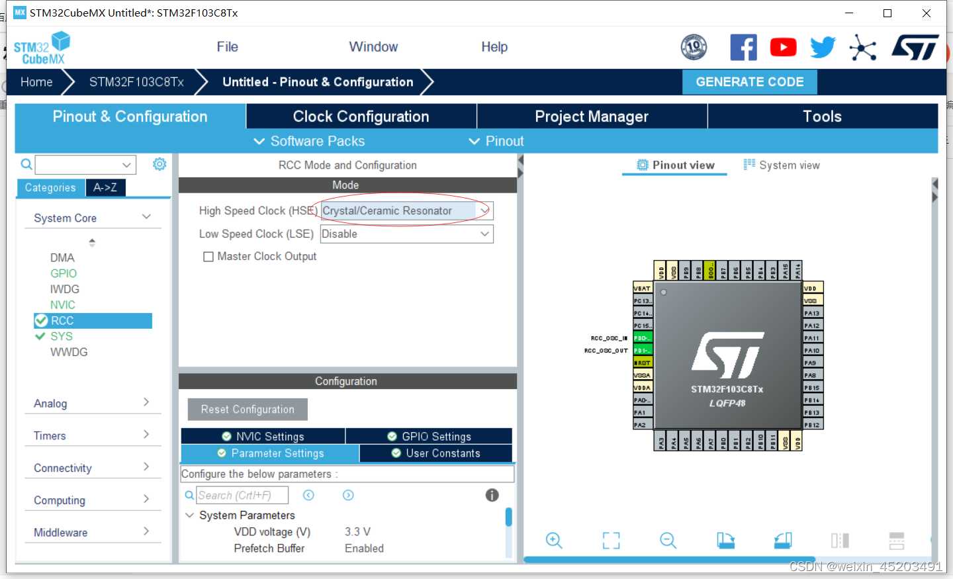Click the RCC_OSC_OUT green pin PD1
This screenshot has width=953, height=579.
[x=643, y=350]
